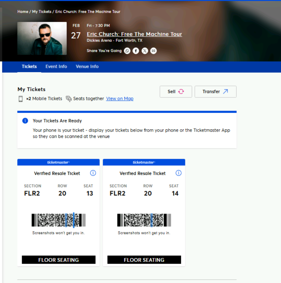Click the 'Seats together' label
The width and height of the screenshot is (281, 283).
pos(89,98)
